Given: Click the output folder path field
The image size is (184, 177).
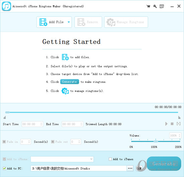Looking at the screenshot, I should coord(79,168).
